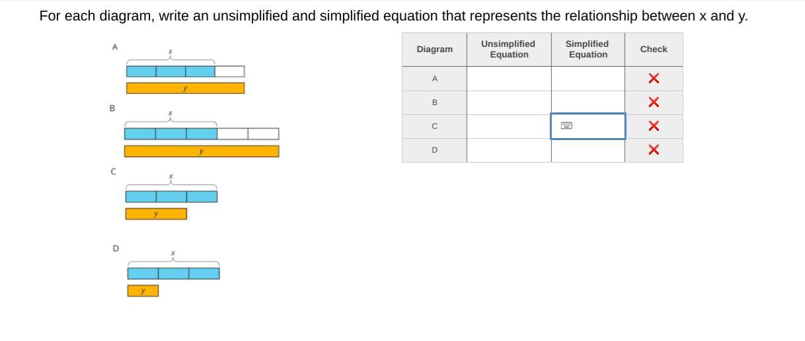Click the red X check mark for row D
The height and width of the screenshot is (341, 805).
coord(654,150)
